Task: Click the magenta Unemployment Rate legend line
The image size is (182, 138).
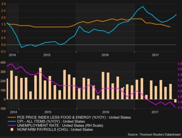Action: coord(12,126)
